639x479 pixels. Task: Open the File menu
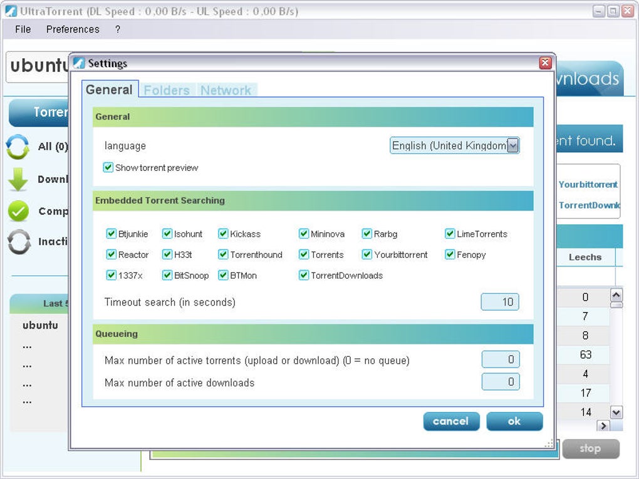[23, 29]
